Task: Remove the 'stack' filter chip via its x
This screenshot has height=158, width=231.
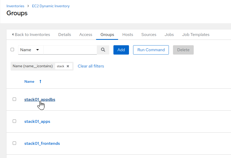Action: coord(68,66)
